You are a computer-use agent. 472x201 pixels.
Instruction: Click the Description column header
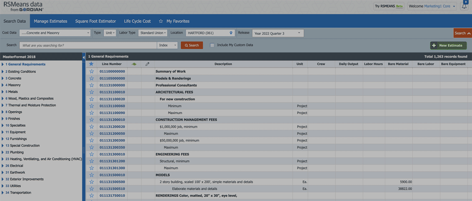tap(223, 64)
